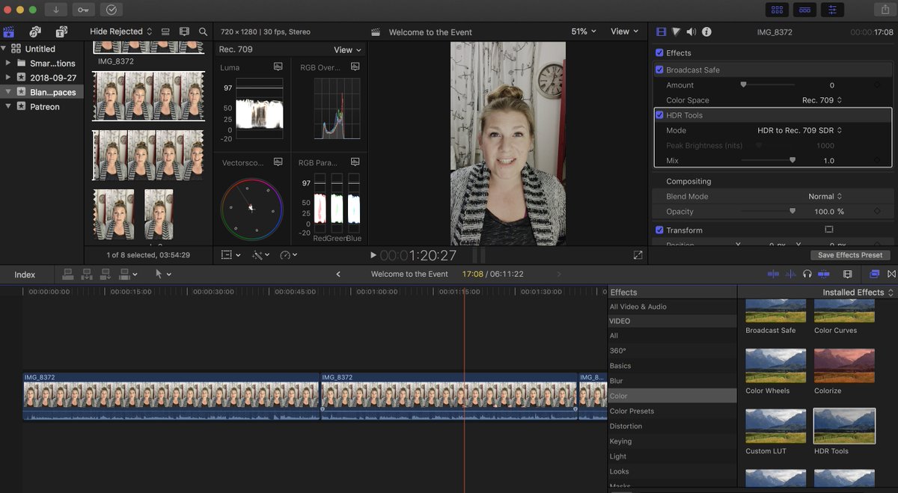
Task: Expand the 2018-09-27 event
Action: pyautogui.click(x=7, y=78)
